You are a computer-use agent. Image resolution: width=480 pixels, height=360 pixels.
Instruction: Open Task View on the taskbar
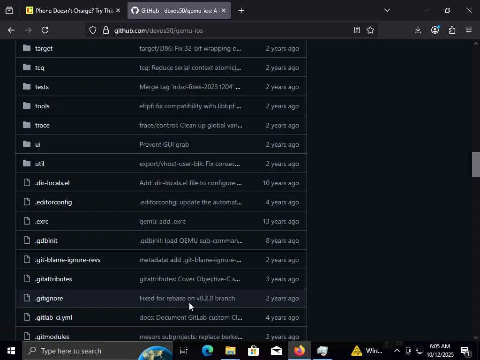pos(183,351)
